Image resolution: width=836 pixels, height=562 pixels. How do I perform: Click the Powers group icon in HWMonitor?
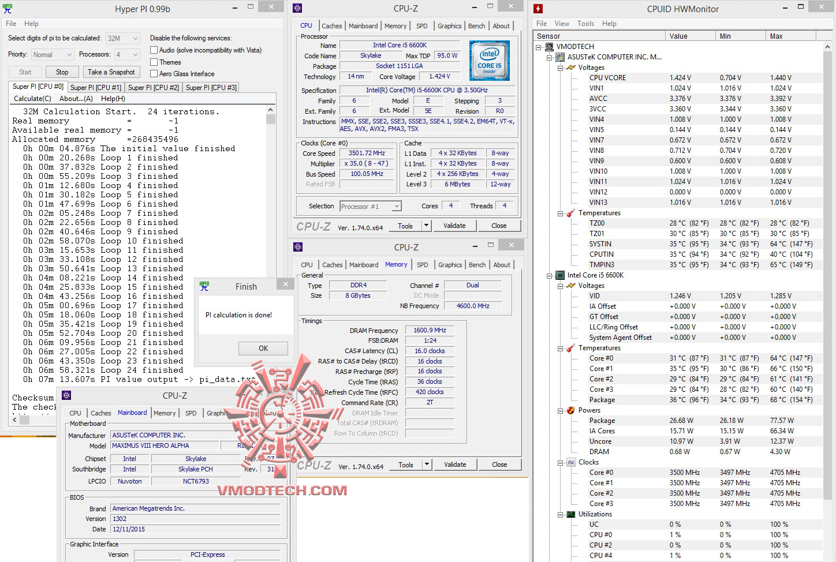(570, 410)
